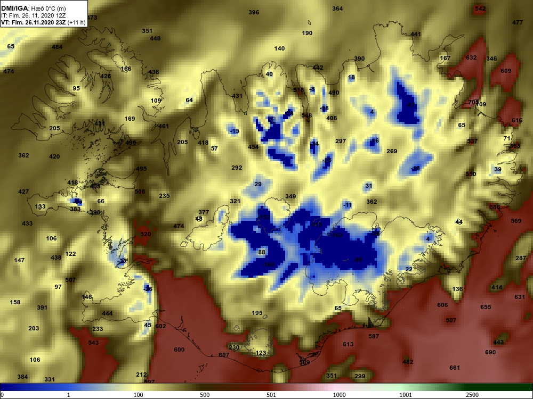
Task: Click the map value 95
Action: 76,88
